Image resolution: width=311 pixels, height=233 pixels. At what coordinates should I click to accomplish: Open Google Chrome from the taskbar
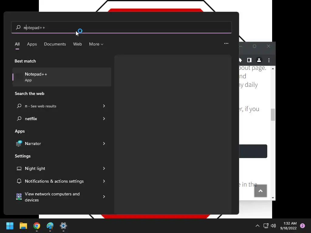tap(37, 226)
